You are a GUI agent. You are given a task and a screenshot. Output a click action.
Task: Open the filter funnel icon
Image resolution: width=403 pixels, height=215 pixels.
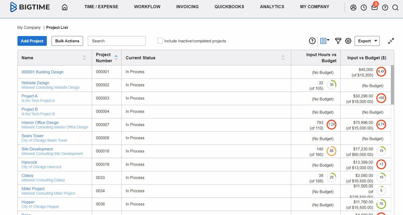pos(338,41)
